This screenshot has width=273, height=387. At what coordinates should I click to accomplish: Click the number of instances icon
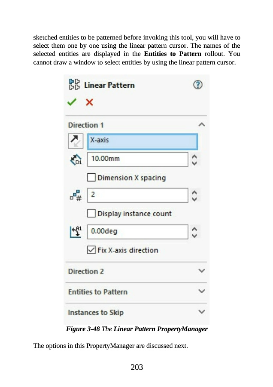(x=76, y=196)
